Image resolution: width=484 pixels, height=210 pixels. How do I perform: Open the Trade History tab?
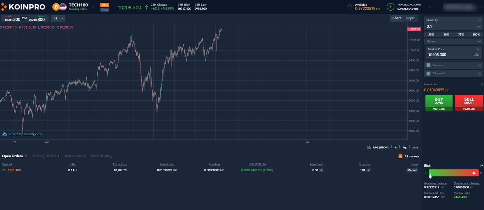point(74,156)
